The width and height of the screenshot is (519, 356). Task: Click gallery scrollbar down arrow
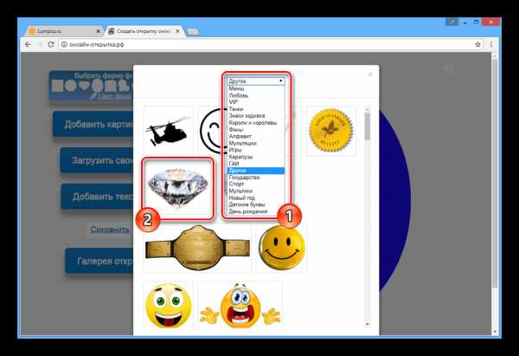coord(368,324)
